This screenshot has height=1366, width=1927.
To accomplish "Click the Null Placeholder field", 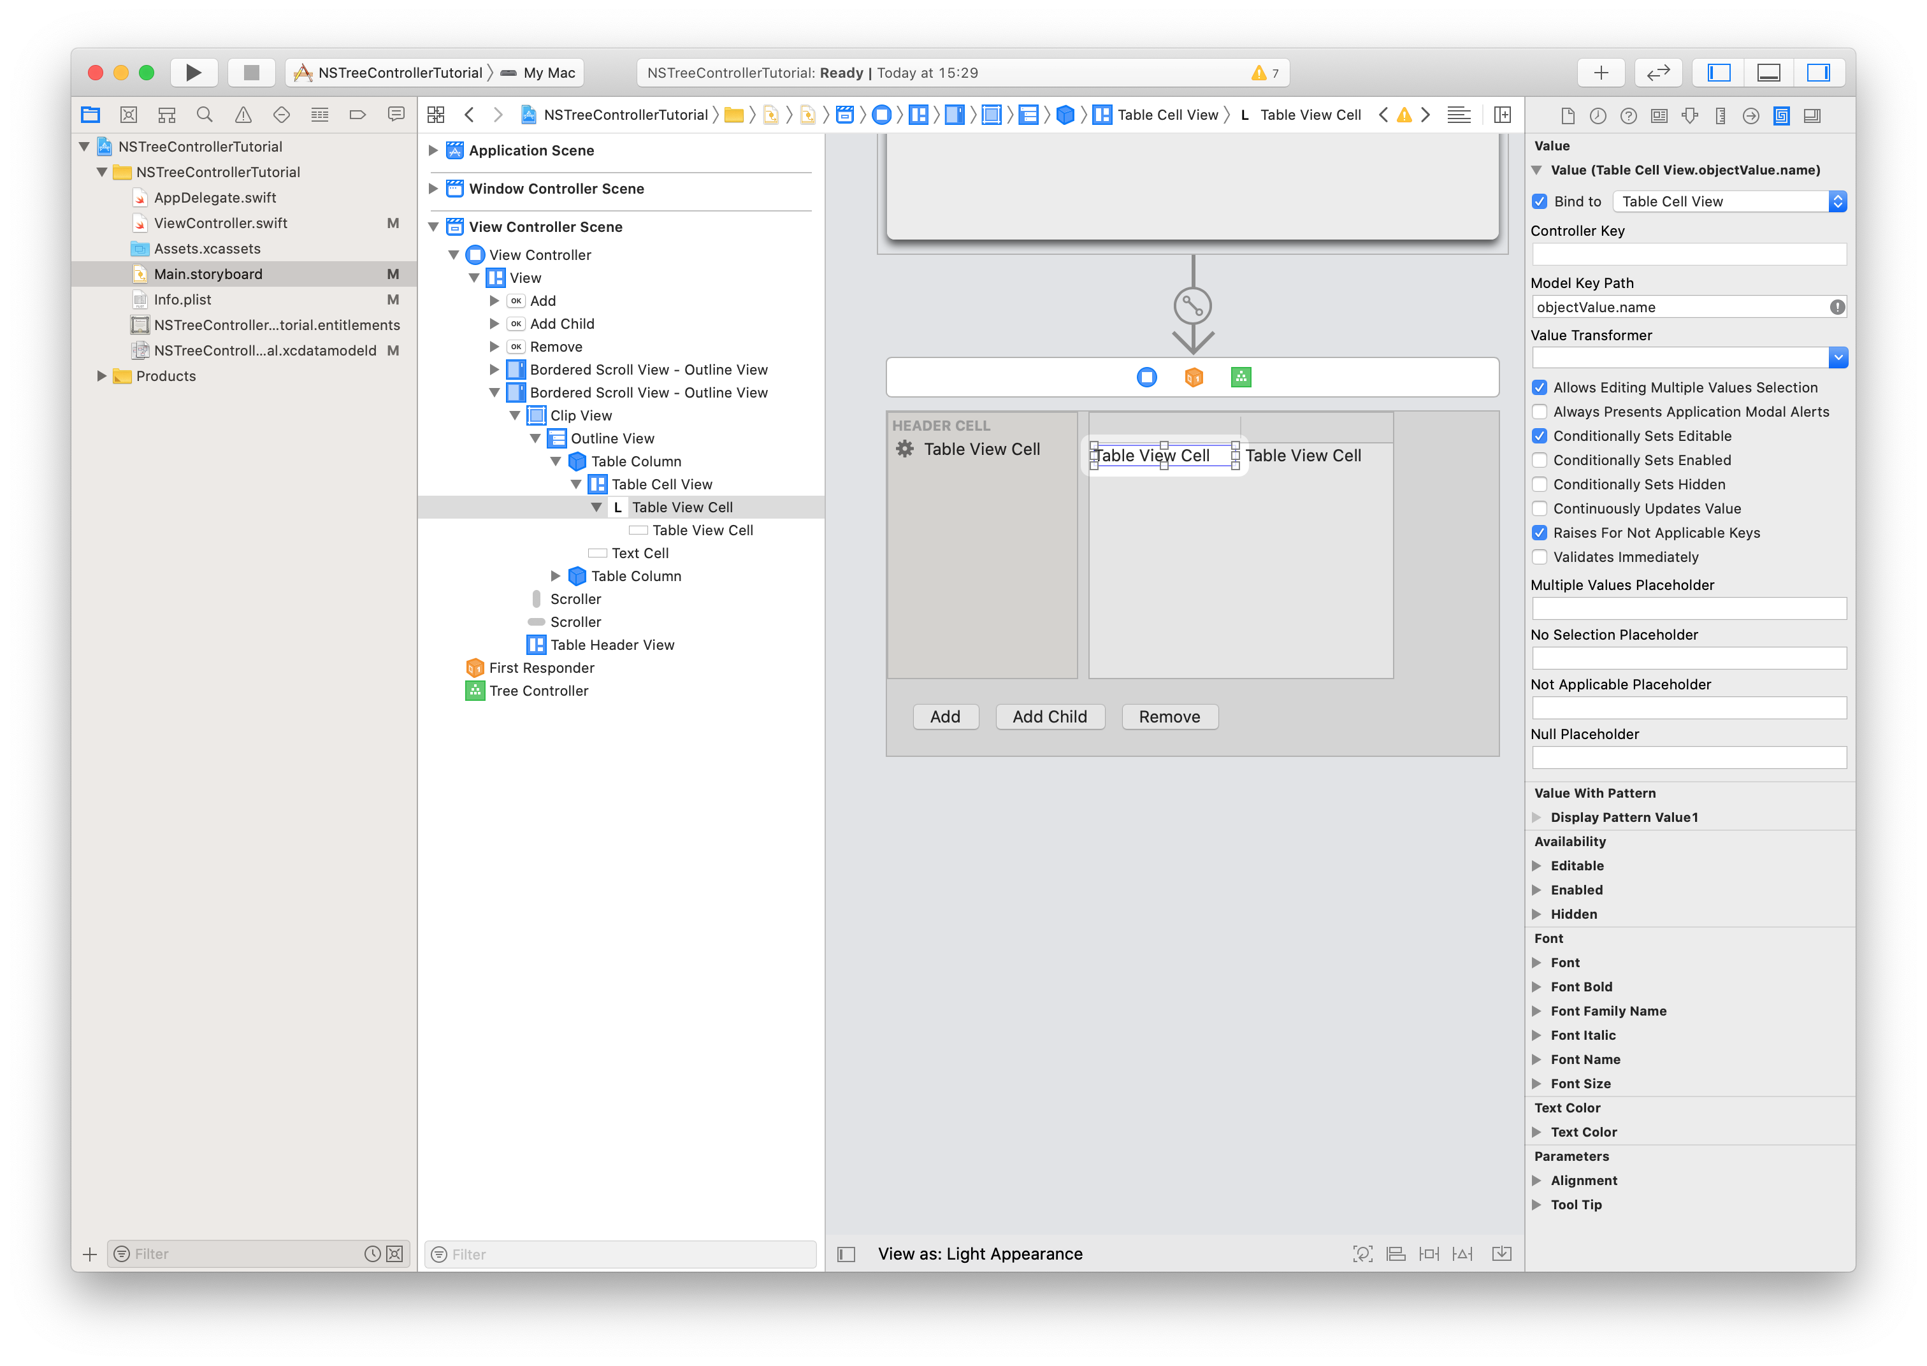I will [1689, 758].
